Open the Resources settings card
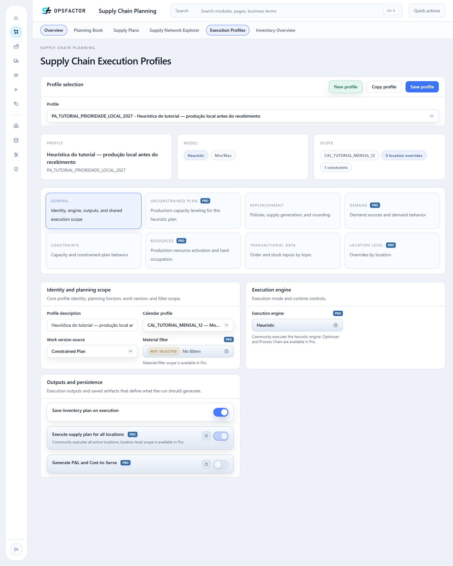This screenshot has width=453, height=566. tap(193, 251)
